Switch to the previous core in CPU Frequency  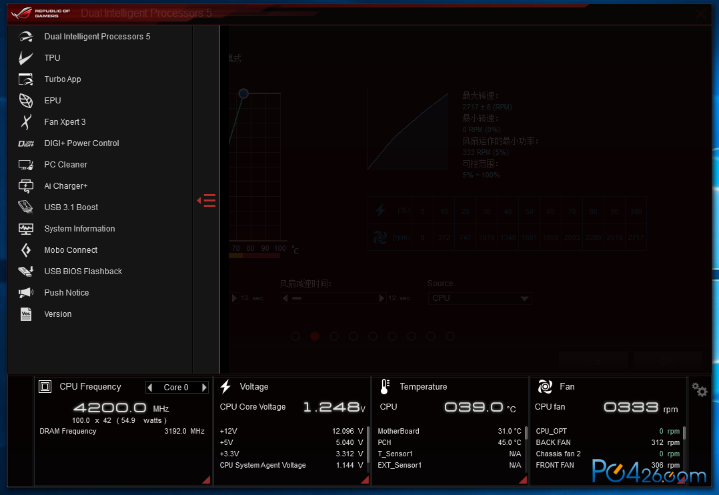pos(150,388)
